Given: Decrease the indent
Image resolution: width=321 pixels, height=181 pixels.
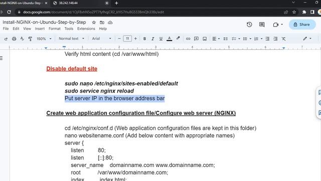Looking at the screenshot, I should click(267, 39).
